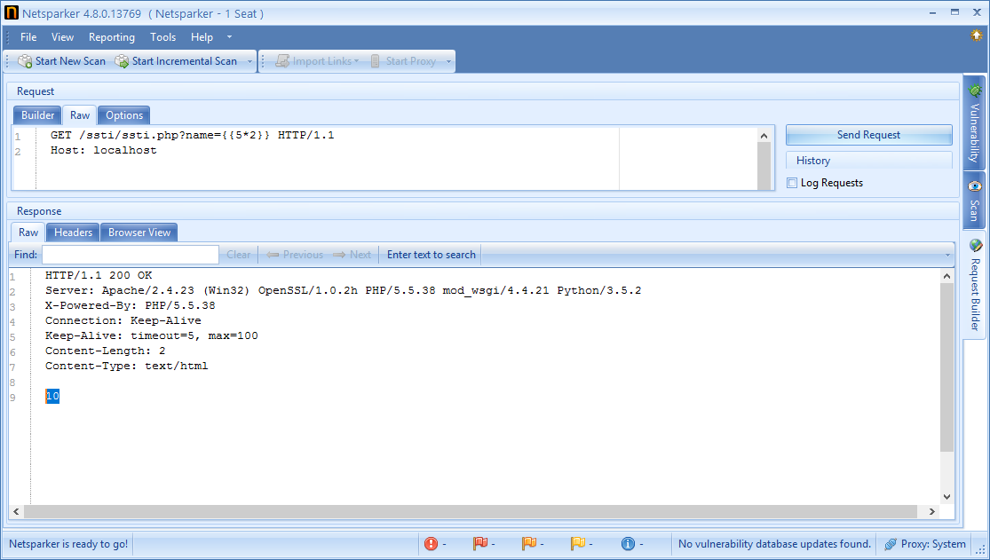
Task: Click the red flag indicator in status bar
Action: pos(481,543)
